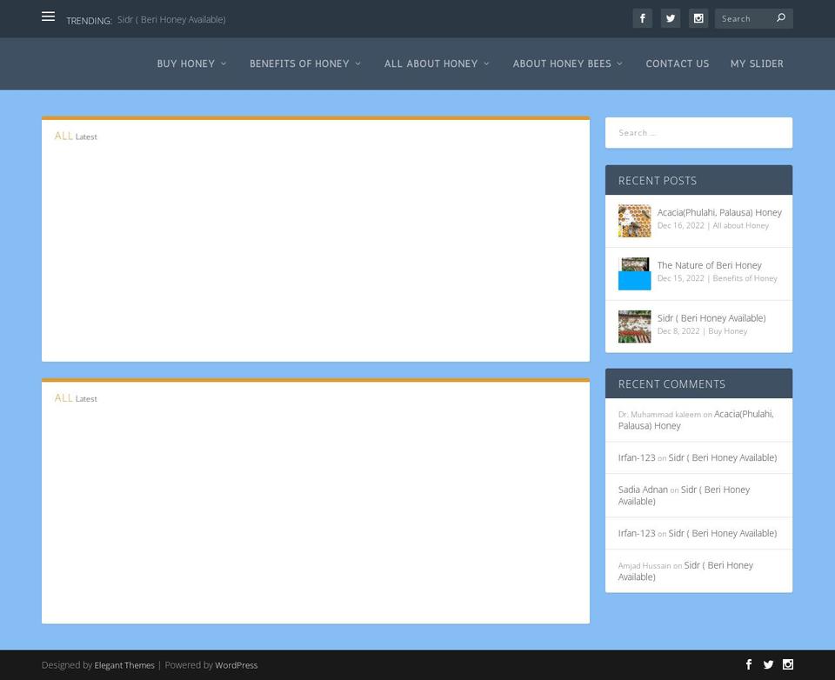
Task: Expand the About Honey Bees chevron
Action: tap(620, 63)
